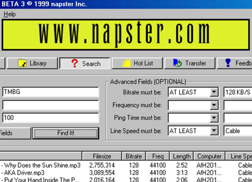Open the Transfer tab

tap(190, 63)
